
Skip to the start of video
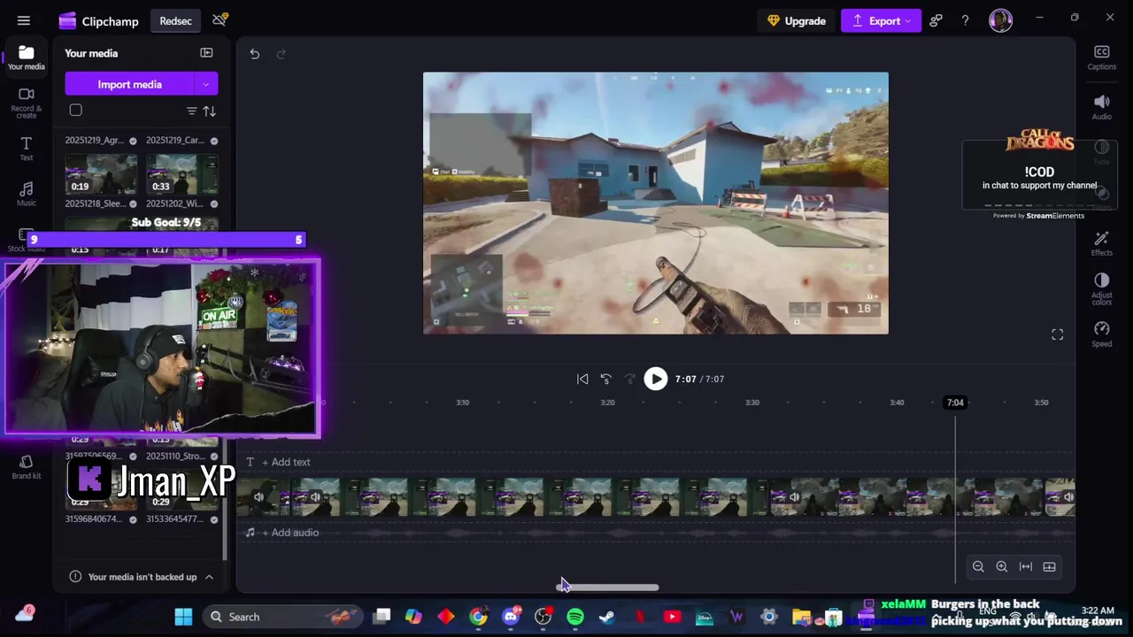582,379
